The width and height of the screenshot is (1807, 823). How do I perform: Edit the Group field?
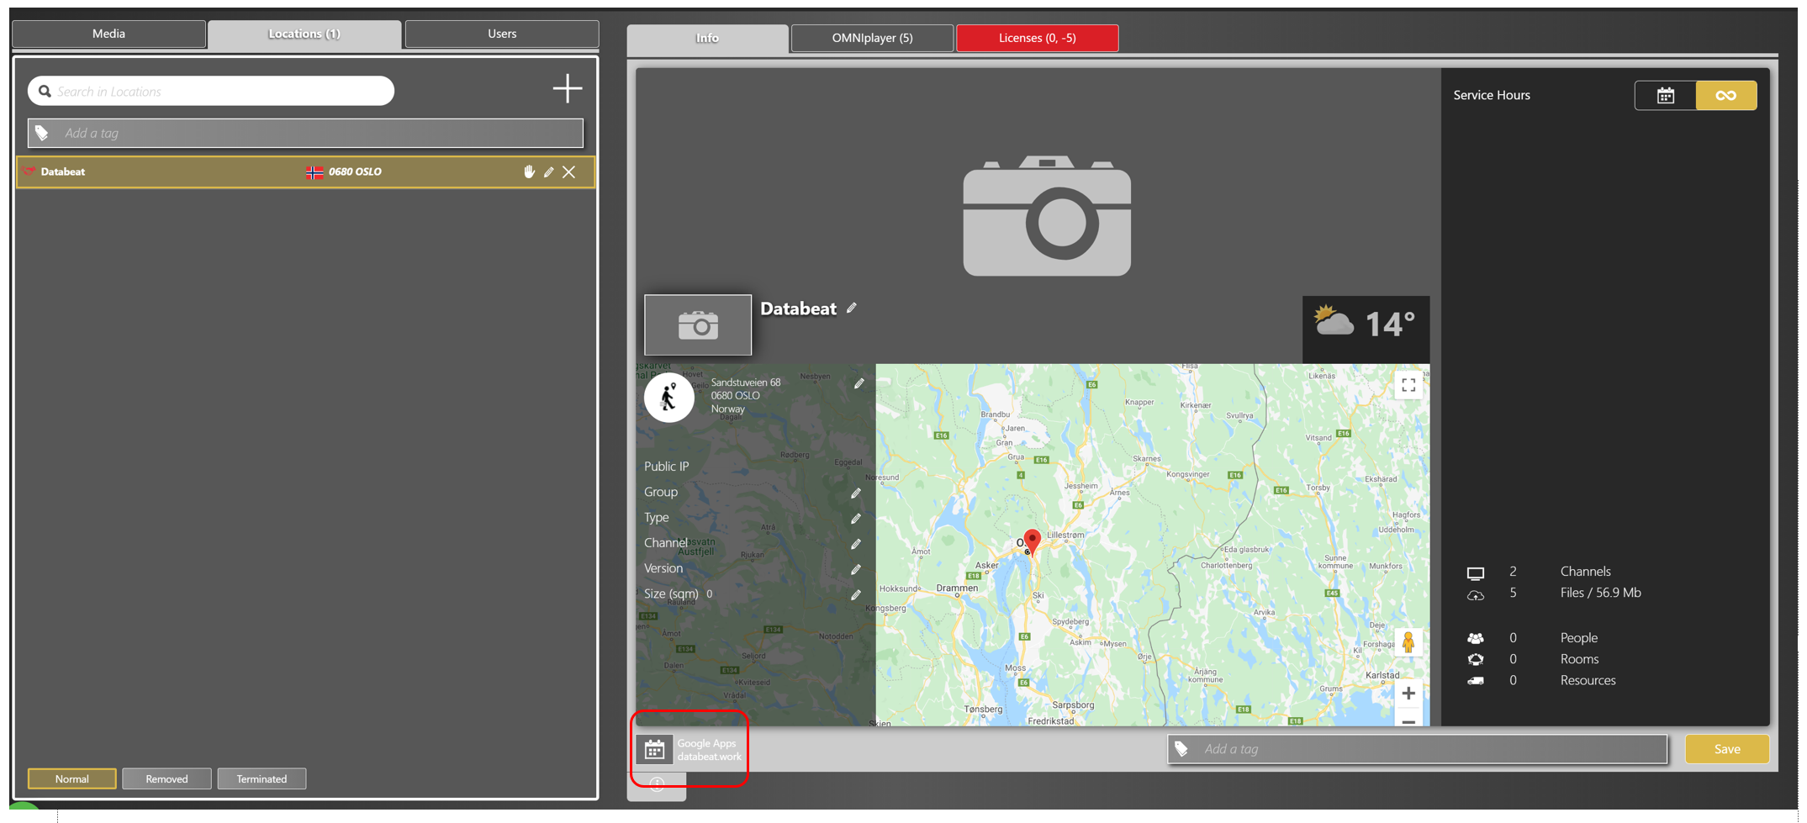(x=855, y=493)
